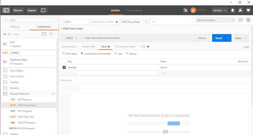This screenshot has width=253, height=135.
Task: Open the Pre-request Script tab
Action: click(125, 46)
